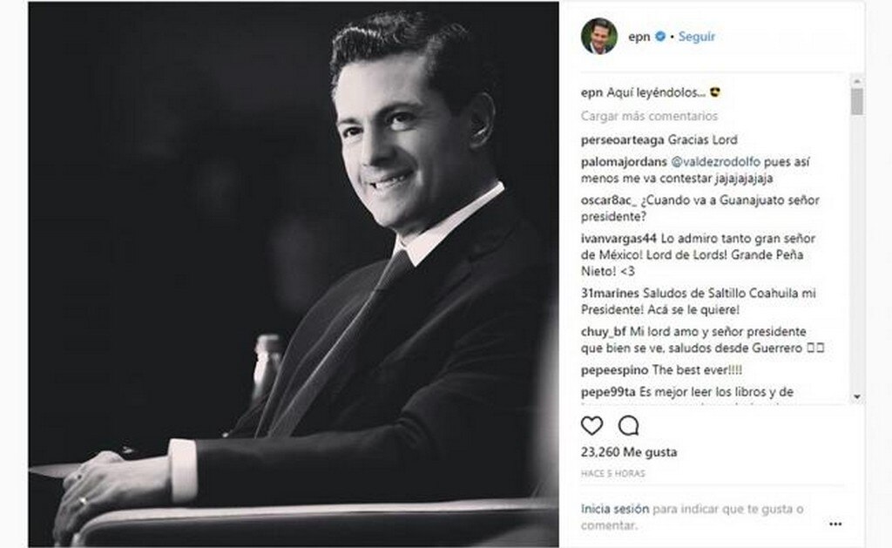Like the post using the heart icon
892x548 pixels.
pyautogui.click(x=591, y=424)
